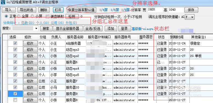213x103 pixels.
Task: Uncheck the A站服务器 row checkbox
Action: point(15,43)
